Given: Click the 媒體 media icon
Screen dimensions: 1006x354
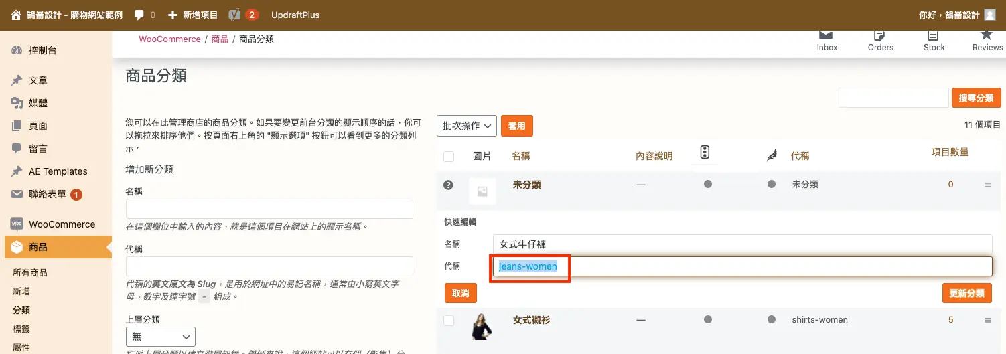Looking at the screenshot, I should pos(17,103).
